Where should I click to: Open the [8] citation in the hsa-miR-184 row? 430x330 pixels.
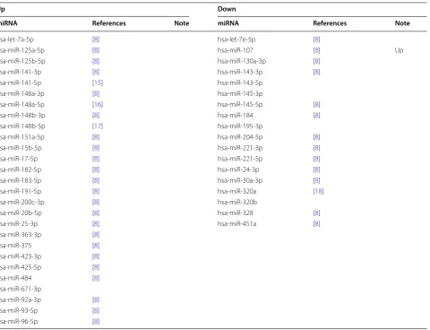click(316, 116)
